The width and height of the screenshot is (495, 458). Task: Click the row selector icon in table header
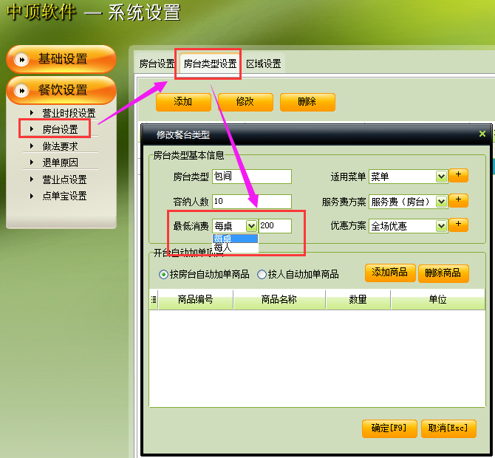coord(154,299)
